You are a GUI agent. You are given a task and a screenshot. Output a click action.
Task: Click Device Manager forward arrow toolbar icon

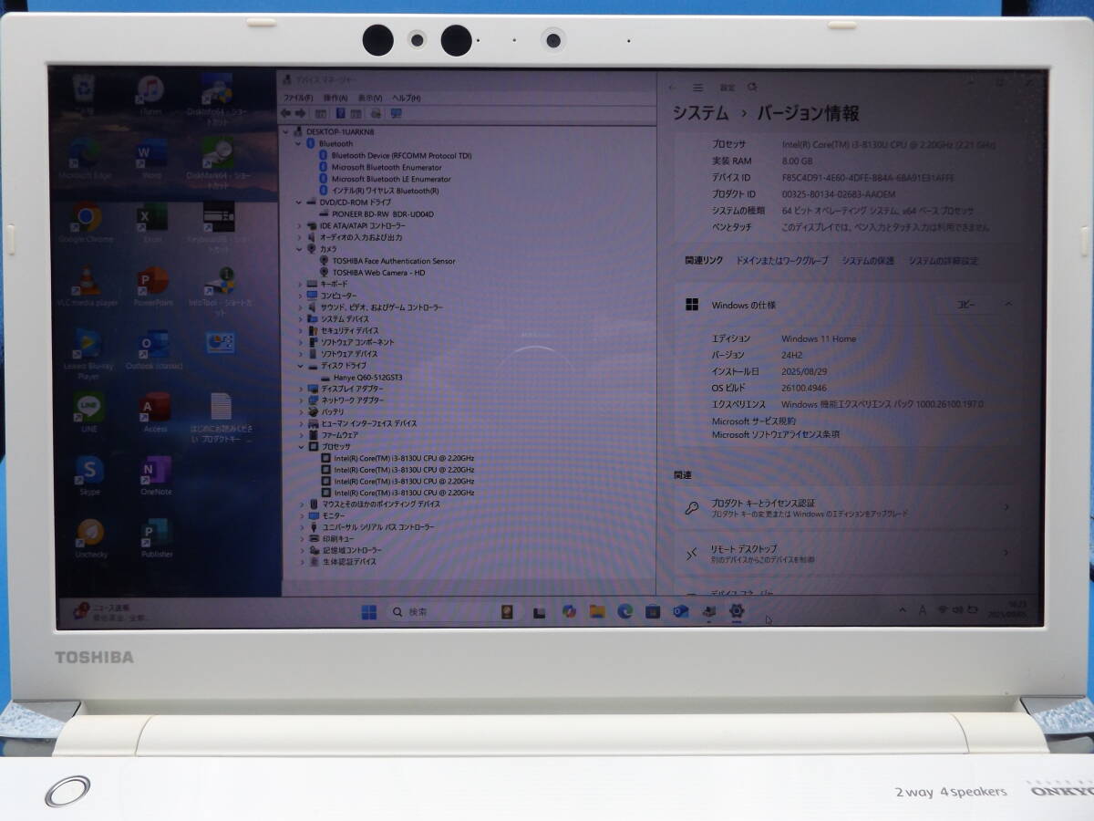click(300, 113)
